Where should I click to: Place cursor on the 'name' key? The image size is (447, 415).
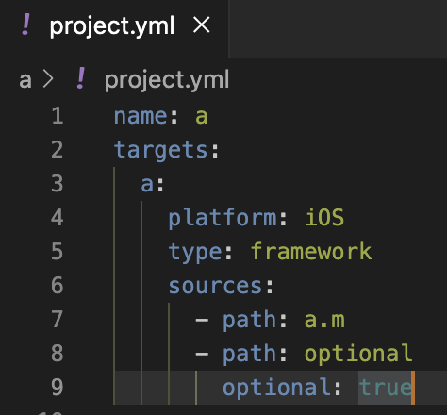coord(141,116)
